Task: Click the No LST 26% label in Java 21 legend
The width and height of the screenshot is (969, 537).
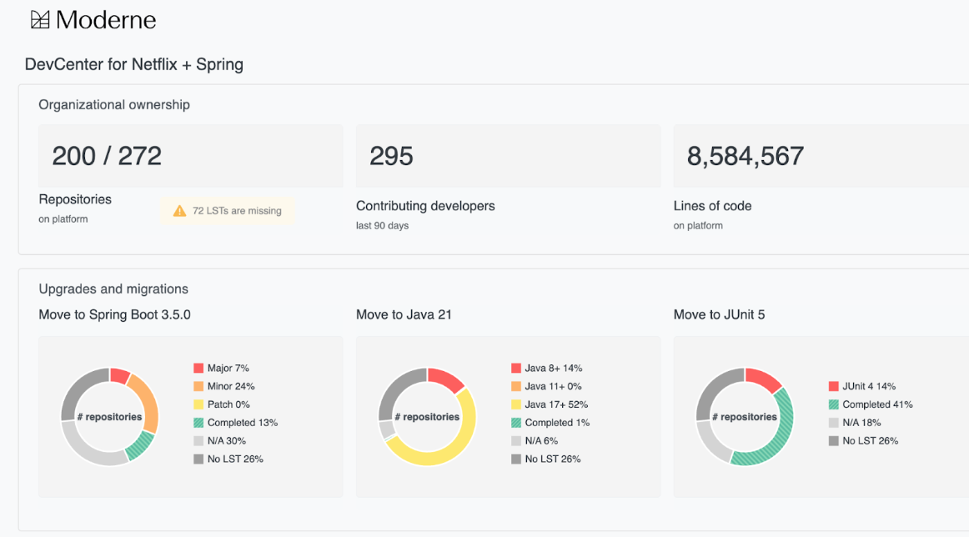Action: click(x=553, y=459)
